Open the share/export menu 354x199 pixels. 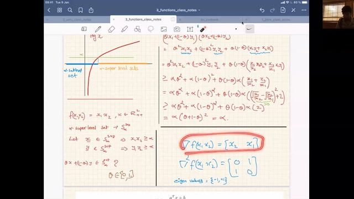tap(91, 10)
